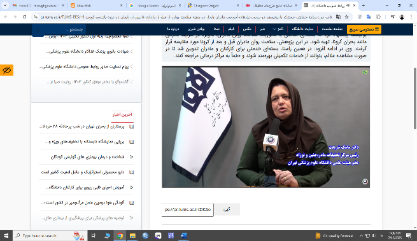417x241 pixels.
Task: Click the orange accessibility eye-slash icon
Action: 6,70
